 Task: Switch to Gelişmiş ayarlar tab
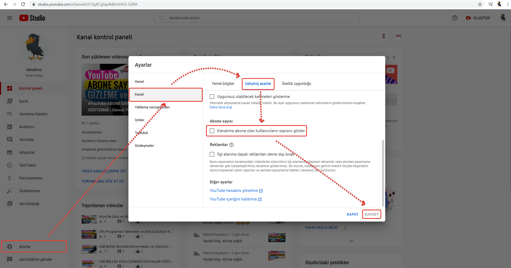click(x=258, y=84)
